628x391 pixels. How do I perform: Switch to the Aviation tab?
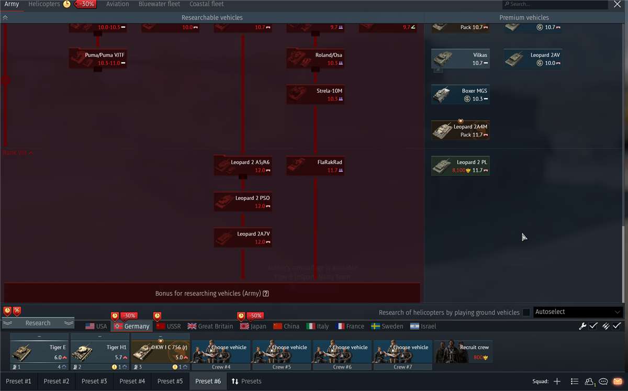117,4
